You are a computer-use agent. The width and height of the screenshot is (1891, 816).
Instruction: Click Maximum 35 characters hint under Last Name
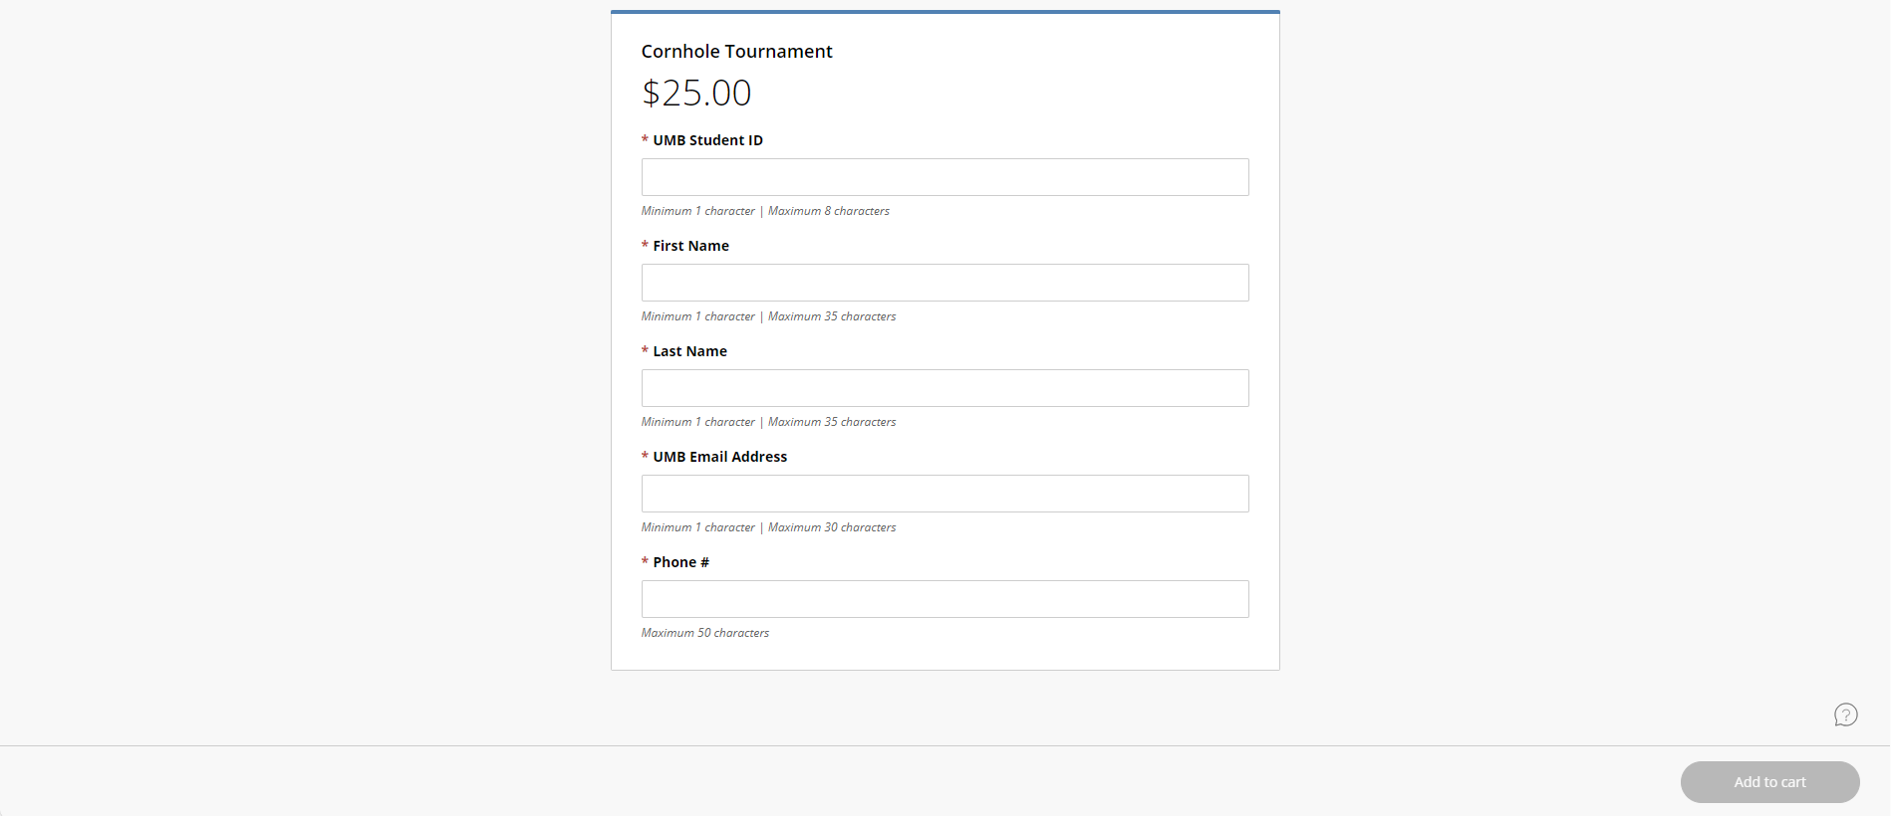coord(832,422)
